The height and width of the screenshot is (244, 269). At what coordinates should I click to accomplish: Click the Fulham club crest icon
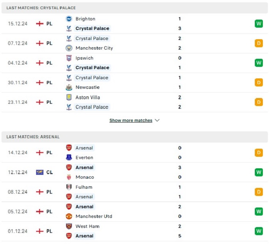(69, 187)
